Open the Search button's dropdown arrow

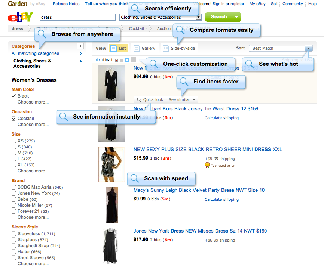click(x=236, y=17)
